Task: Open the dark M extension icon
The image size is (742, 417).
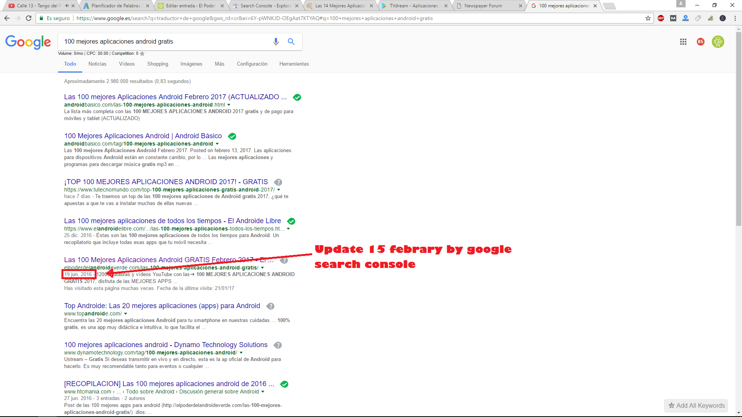Action: (x=673, y=18)
